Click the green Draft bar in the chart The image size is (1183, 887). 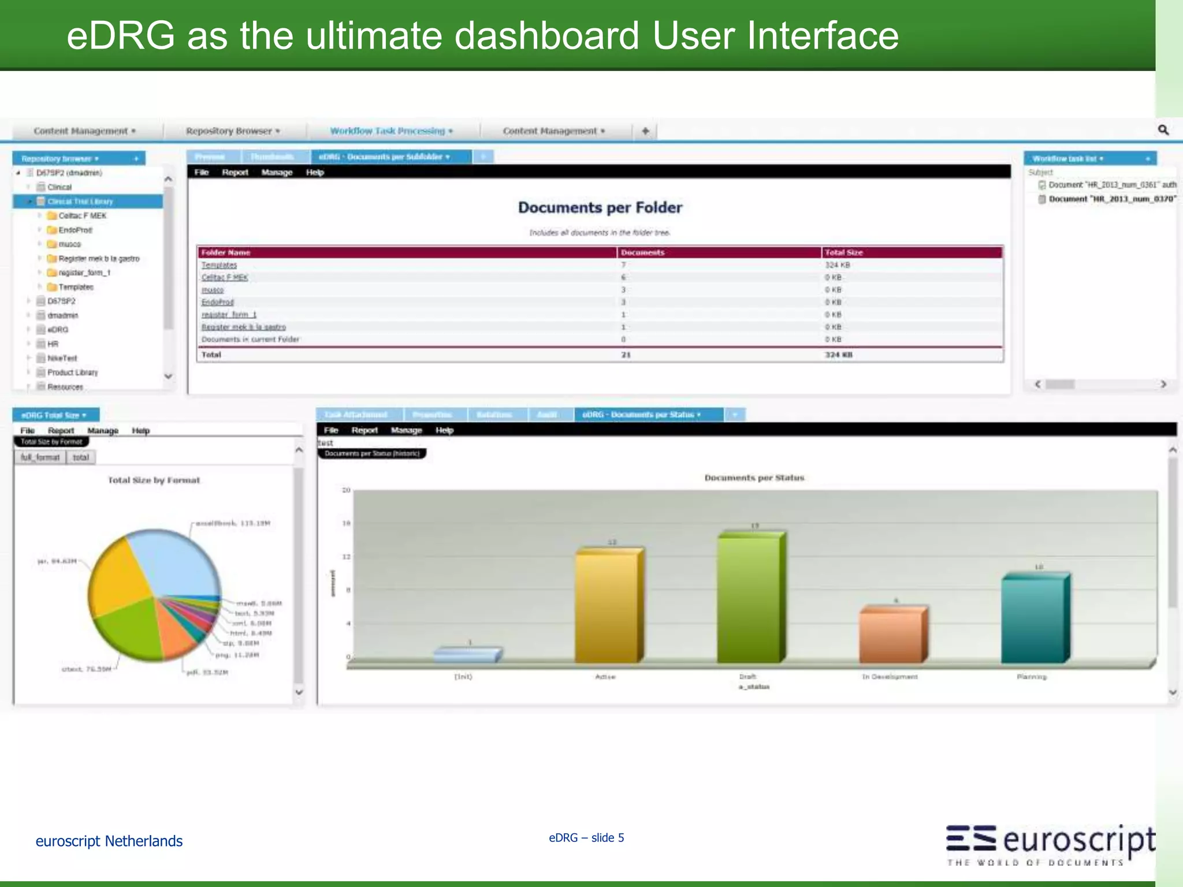click(751, 598)
